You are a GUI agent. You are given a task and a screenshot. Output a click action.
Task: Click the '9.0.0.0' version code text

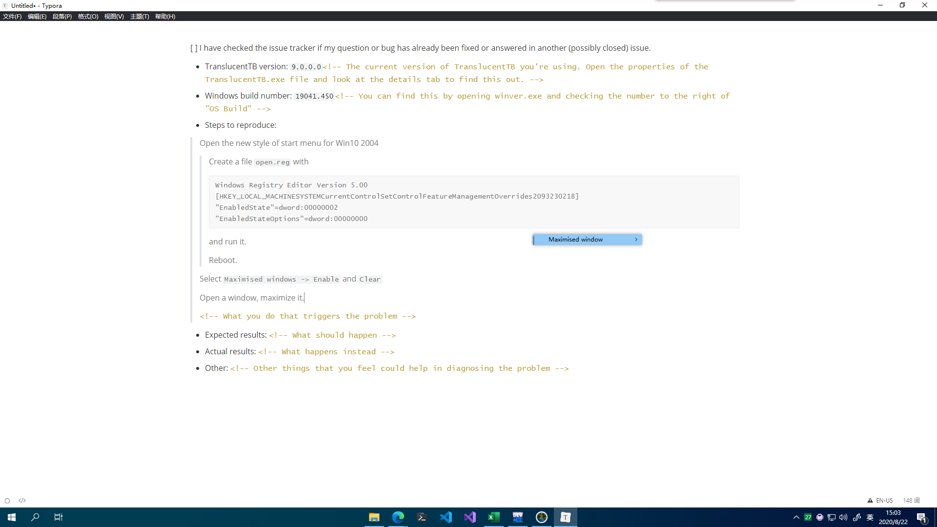[x=306, y=67]
